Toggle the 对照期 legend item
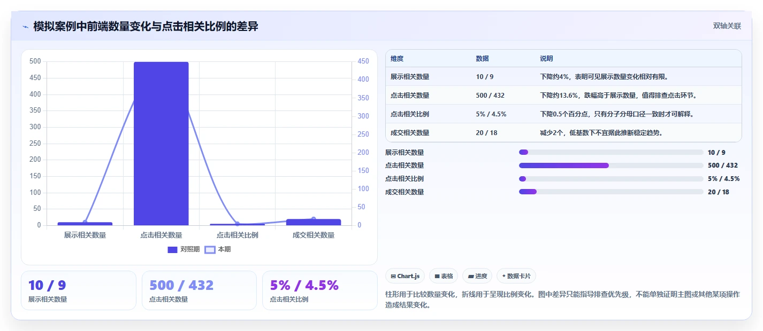The width and height of the screenshot is (763, 331). pyautogui.click(x=184, y=249)
